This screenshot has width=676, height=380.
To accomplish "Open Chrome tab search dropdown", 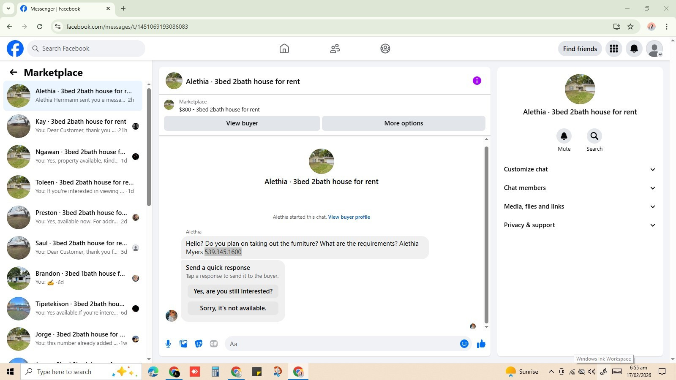I will click(x=8, y=8).
